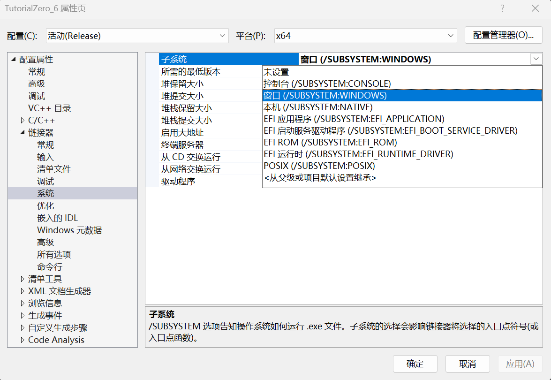Choose EFI 运行时 option
This screenshot has width=551, height=380.
(x=402, y=154)
